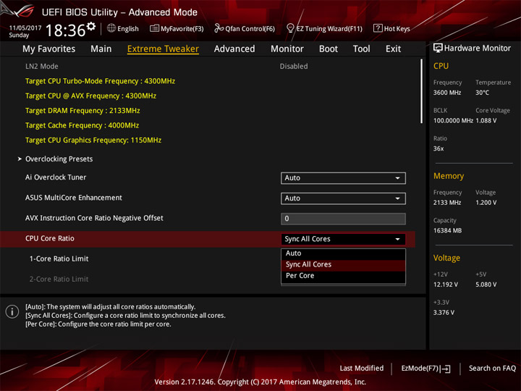
Task: Open the My Favorites tab
Action: click(x=49, y=49)
